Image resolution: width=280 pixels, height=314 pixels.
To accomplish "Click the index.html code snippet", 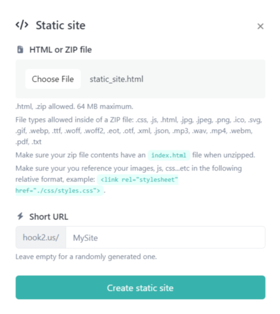I will 169,155.
